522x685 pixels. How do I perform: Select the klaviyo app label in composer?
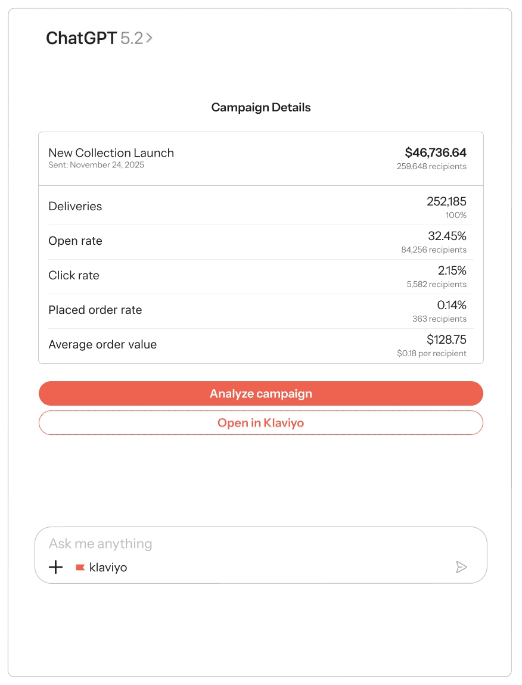tap(108, 568)
